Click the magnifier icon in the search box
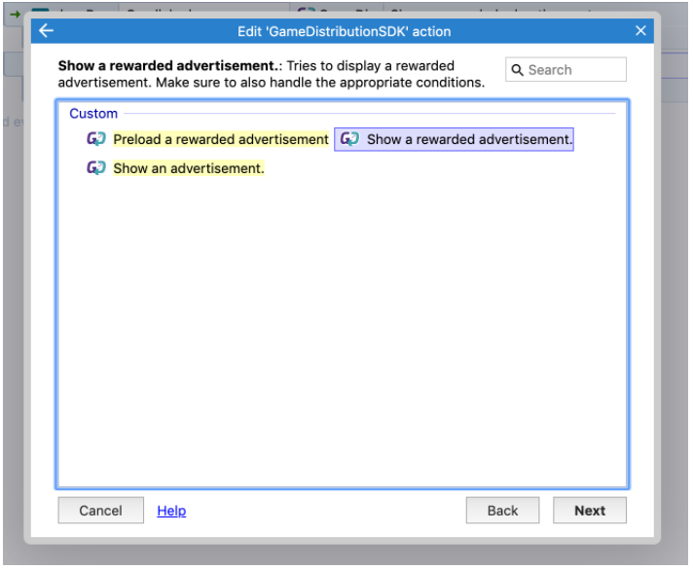The height and width of the screenshot is (570, 693). pyautogui.click(x=517, y=70)
